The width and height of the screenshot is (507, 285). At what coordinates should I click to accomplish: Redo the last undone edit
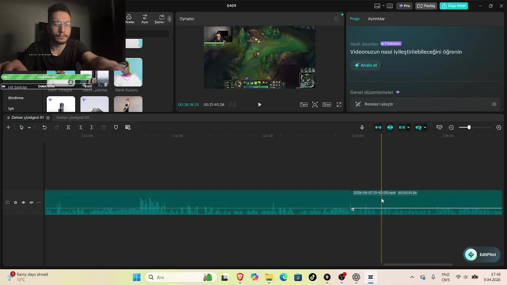[56, 127]
